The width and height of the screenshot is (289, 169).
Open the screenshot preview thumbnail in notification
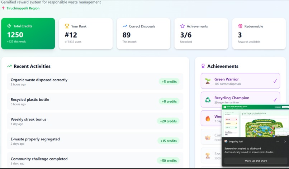pyautogui.click(x=255, y=121)
